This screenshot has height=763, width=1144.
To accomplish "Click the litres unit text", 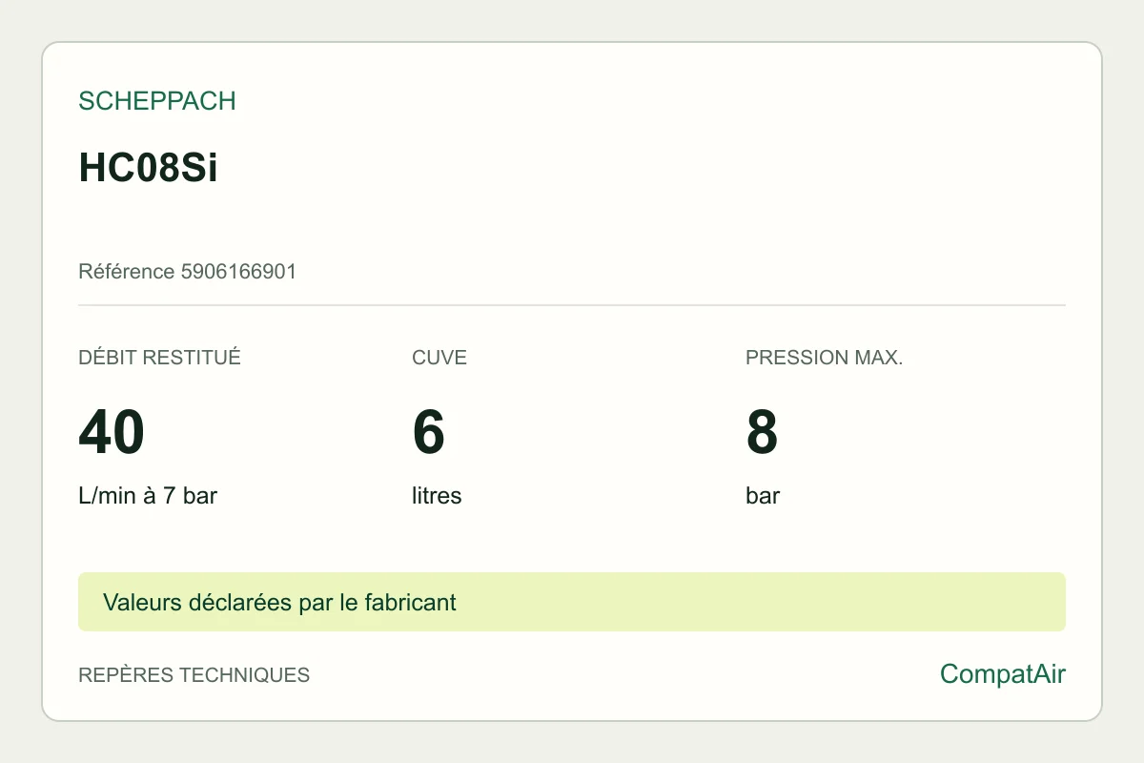I will click(437, 496).
